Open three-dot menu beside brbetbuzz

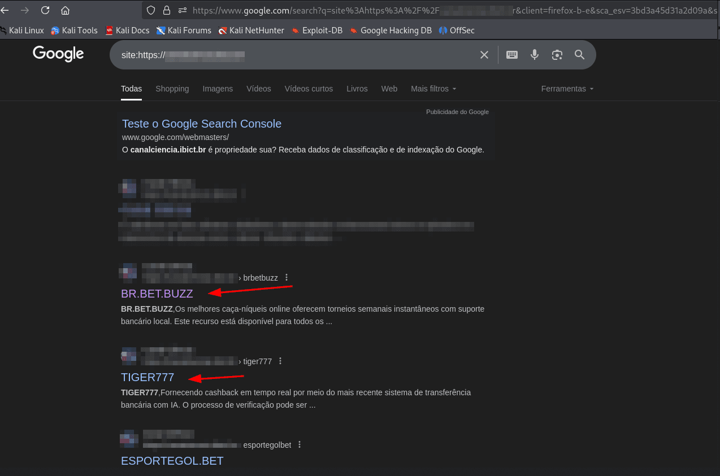[x=287, y=277]
